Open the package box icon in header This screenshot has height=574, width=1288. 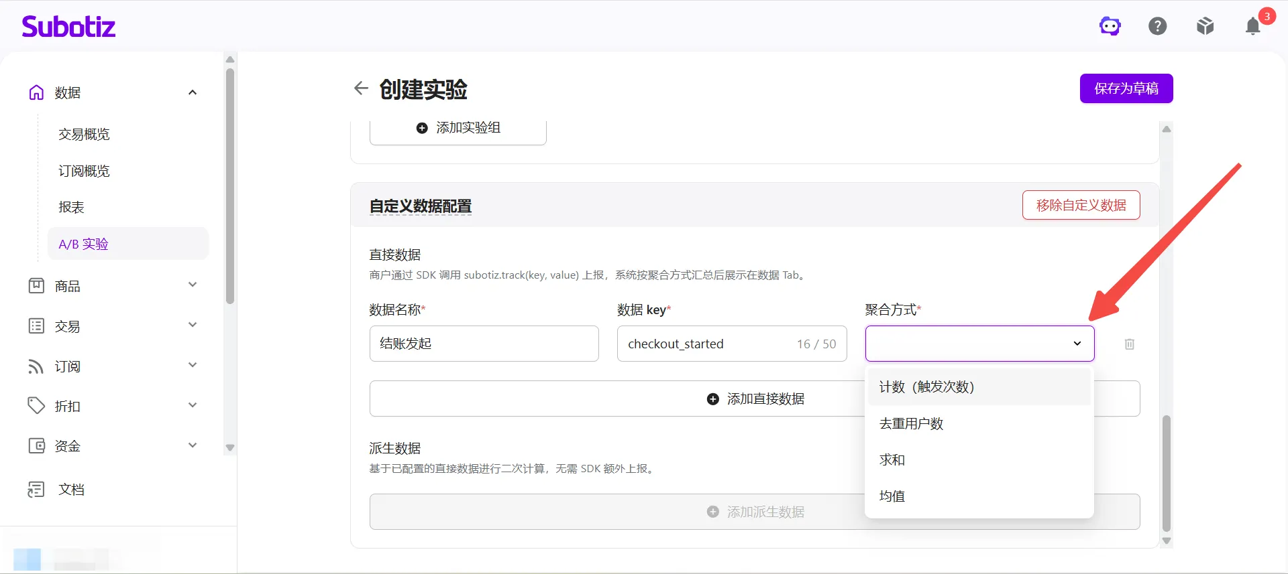[x=1205, y=26]
